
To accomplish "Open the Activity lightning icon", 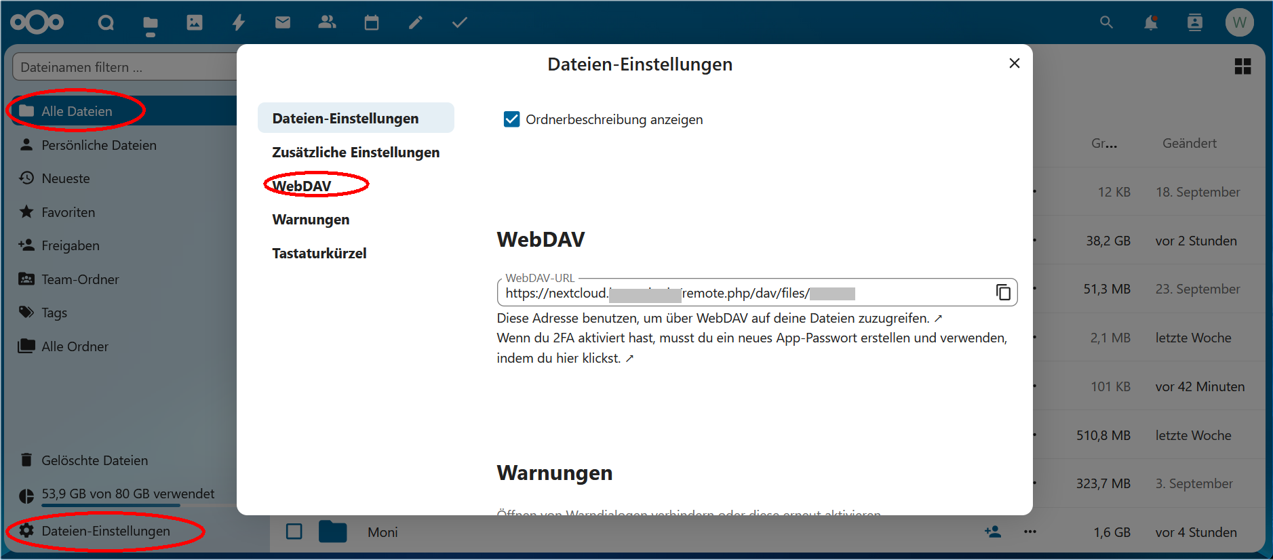I will pos(239,23).
